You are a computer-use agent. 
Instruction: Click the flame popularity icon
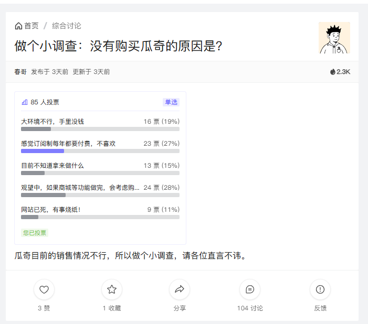(x=332, y=71)
